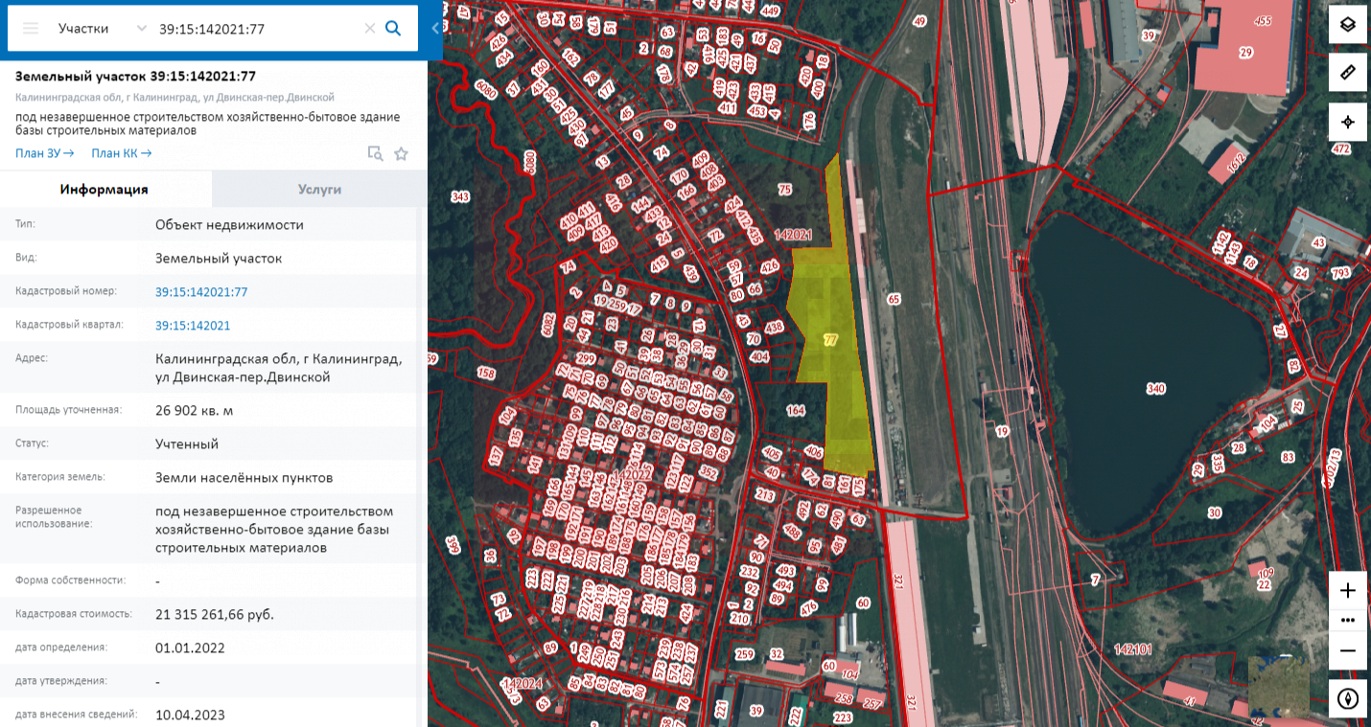
Task: Click the magnifier search button
Action: pos(393,29)
